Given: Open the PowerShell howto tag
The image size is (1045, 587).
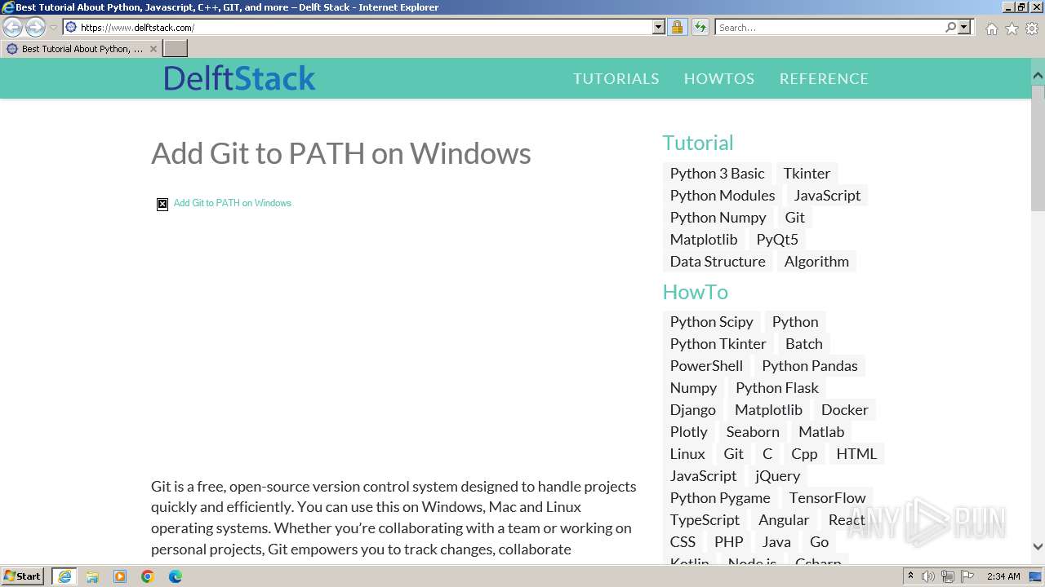Looking at the screenshot, I should (x=706, y=365).
